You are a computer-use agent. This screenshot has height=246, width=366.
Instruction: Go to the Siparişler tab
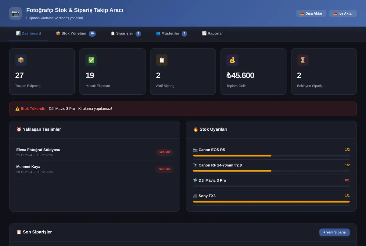coord(126,33)
